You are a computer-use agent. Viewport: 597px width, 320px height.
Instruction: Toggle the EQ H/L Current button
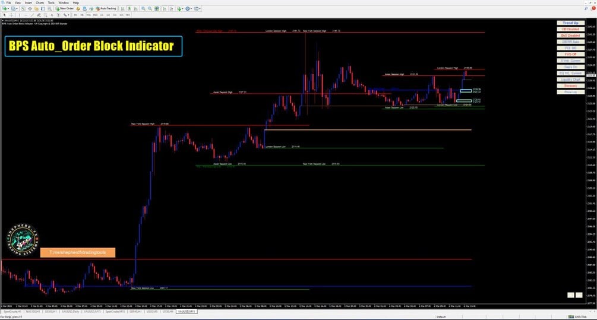point(570,73)
